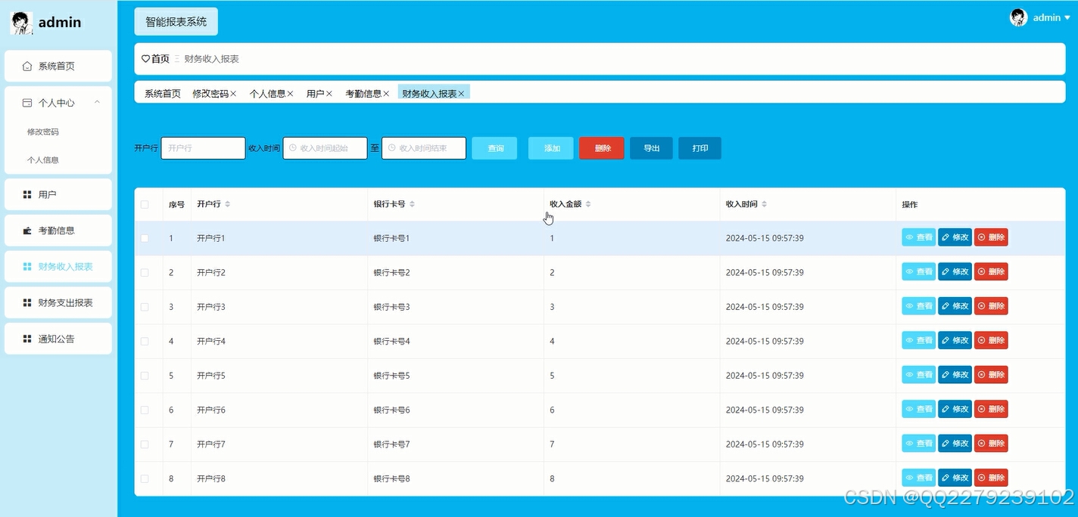
Task: Open the 收入时间结束 date picker
Action: point(424,148)
